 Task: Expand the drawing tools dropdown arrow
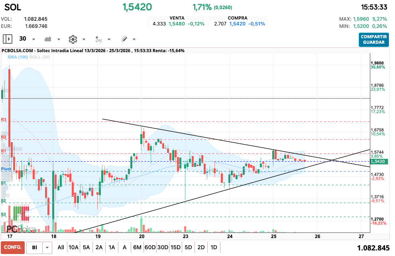click(134, 39)
